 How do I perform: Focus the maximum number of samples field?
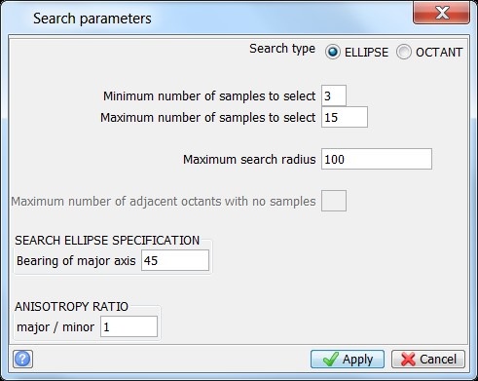click(x=345, y=117)
